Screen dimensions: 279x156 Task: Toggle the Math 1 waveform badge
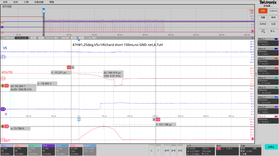coord(90,150)
